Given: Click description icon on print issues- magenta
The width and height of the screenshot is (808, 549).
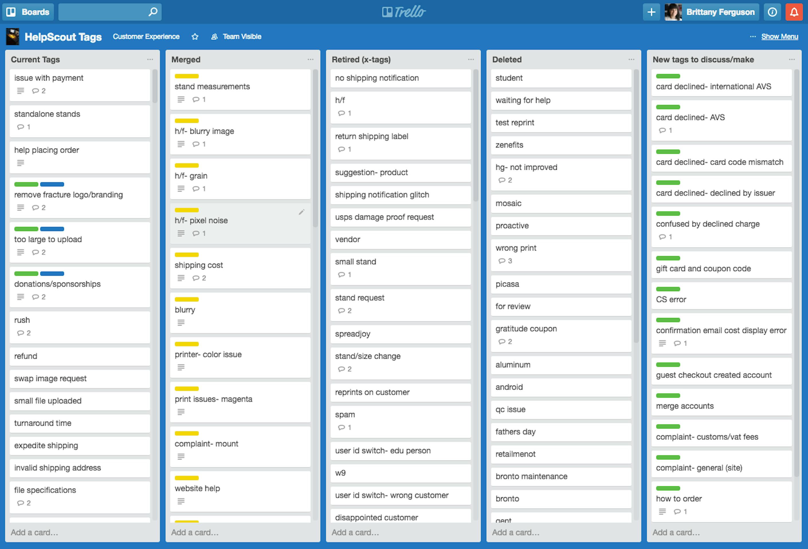Looking at the screenshot, I should tap(181, 412).
